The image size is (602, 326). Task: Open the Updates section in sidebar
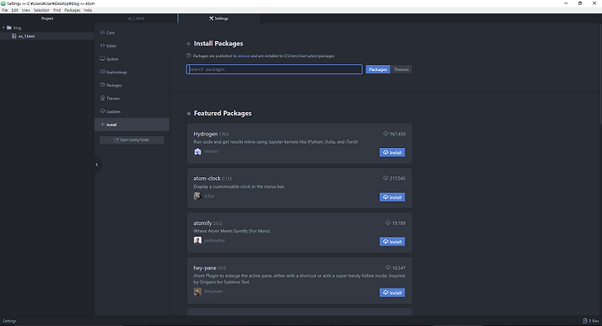click(x=132, y=111)
